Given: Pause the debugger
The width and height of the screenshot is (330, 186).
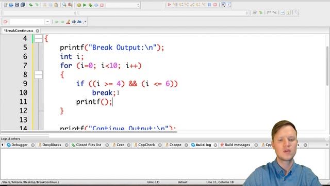Looking at the screenshot, I should click(209, 5).
